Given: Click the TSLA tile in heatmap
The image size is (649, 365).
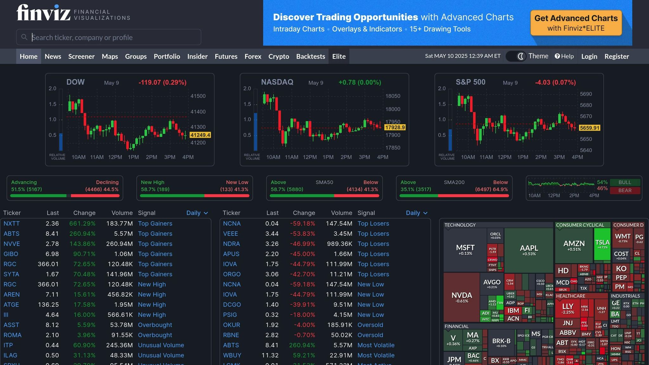Looking at the screenshot, I should (602, 245).
